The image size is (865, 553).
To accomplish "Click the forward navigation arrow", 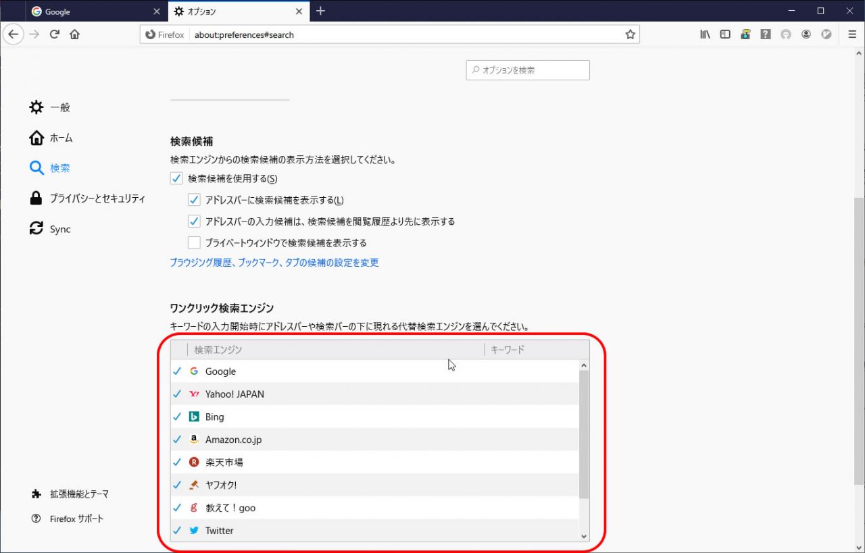I will (x=34, y=34).
